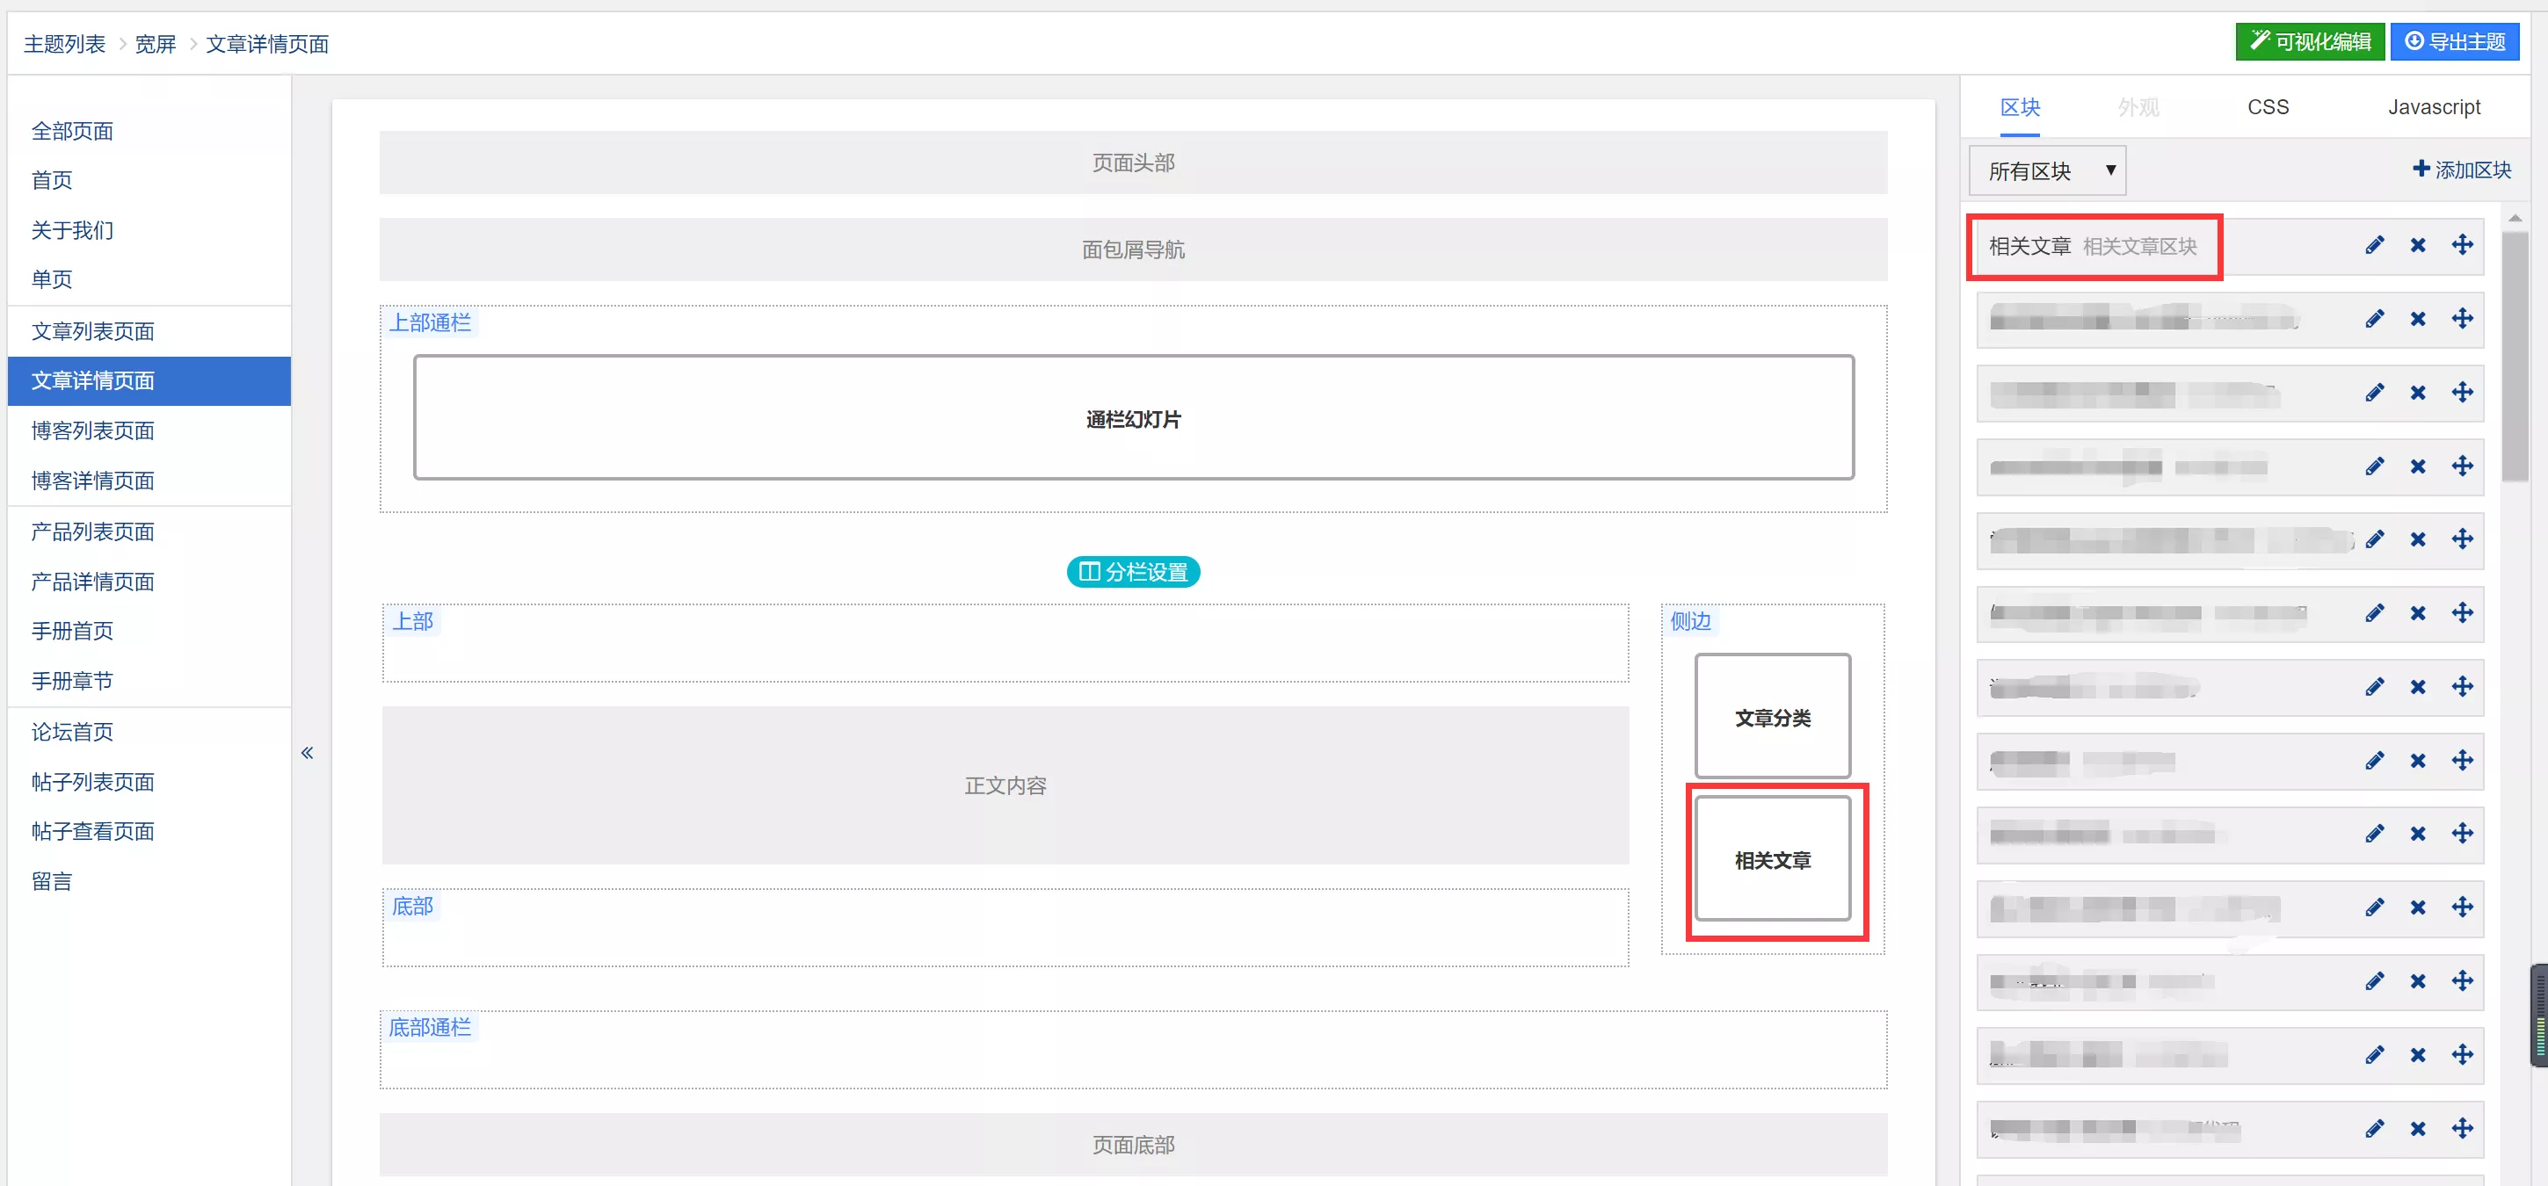Switch to the Javascript tab
The height and width of the screenshot is (1186, 2548).
click(x=2433, y=107)
